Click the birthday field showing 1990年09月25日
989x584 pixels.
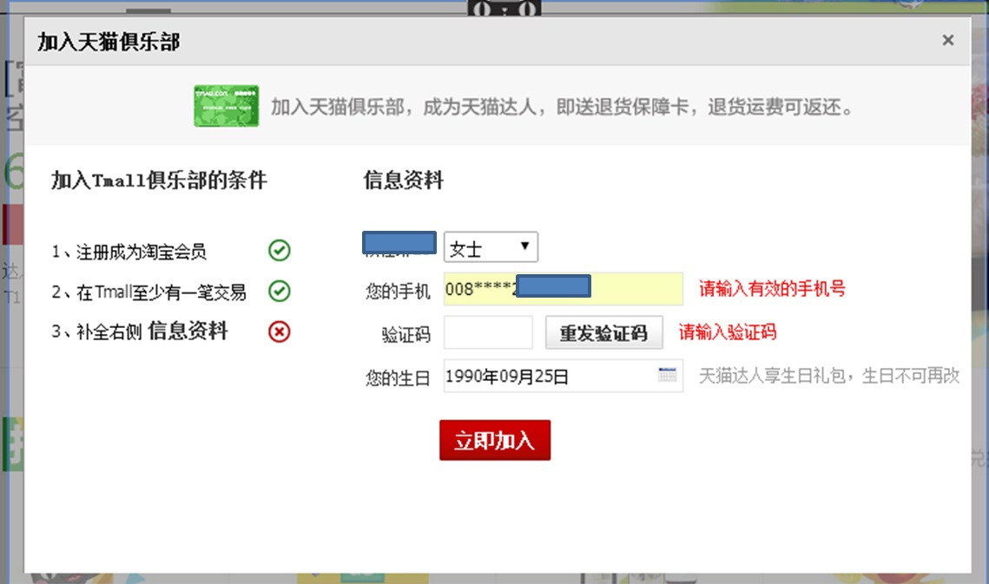pyautogui.click(x=564, y=376)
